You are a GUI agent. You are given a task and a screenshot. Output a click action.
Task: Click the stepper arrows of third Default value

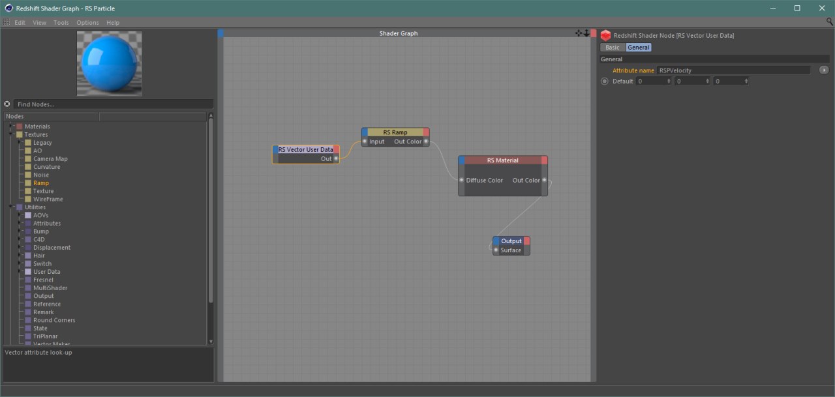746,81
